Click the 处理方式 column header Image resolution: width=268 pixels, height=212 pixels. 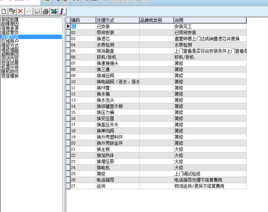point(117,20)
